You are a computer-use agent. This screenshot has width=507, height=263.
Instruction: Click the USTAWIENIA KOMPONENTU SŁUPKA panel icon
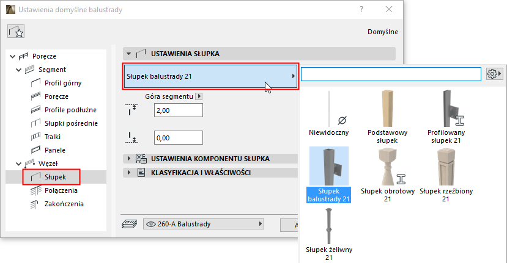[x=141, y=159]
